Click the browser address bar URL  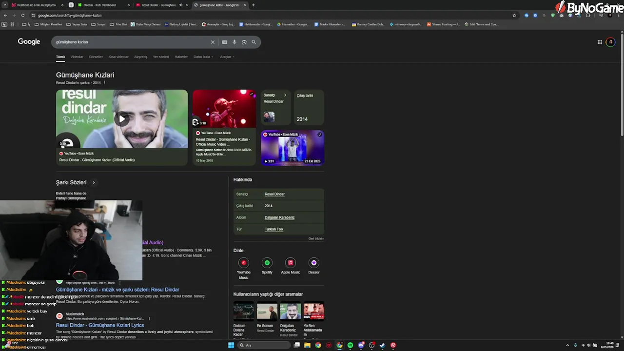point(70,15)
